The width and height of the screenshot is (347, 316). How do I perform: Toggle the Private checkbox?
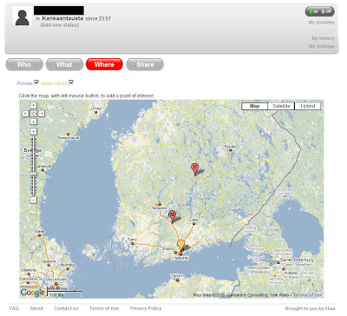pos(36,82)
